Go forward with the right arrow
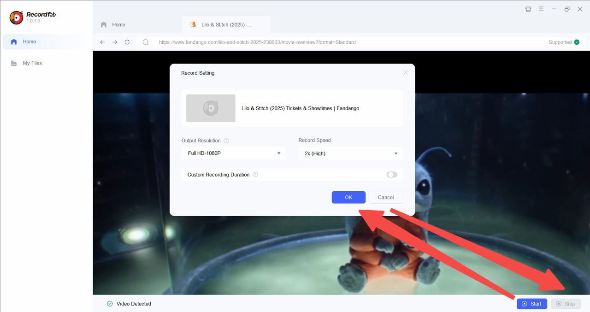 (x=115, y=42)
